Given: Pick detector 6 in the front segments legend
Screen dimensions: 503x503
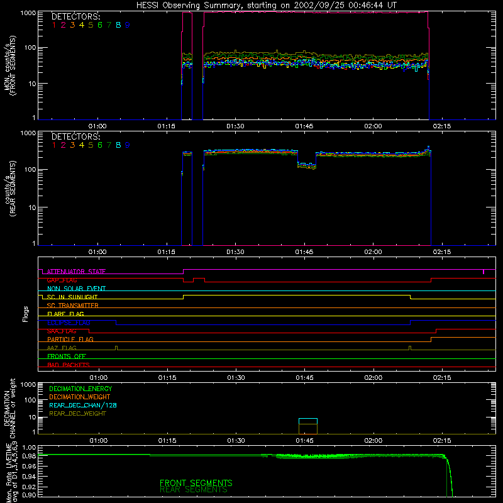Looking at the screenshot, I should pos(100,25).
